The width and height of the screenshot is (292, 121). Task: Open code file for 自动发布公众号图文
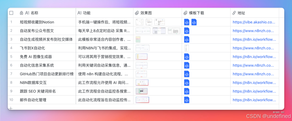pos(187,31)
